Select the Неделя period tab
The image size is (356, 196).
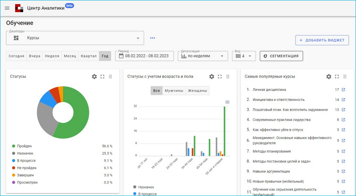[x=52, y=56]
